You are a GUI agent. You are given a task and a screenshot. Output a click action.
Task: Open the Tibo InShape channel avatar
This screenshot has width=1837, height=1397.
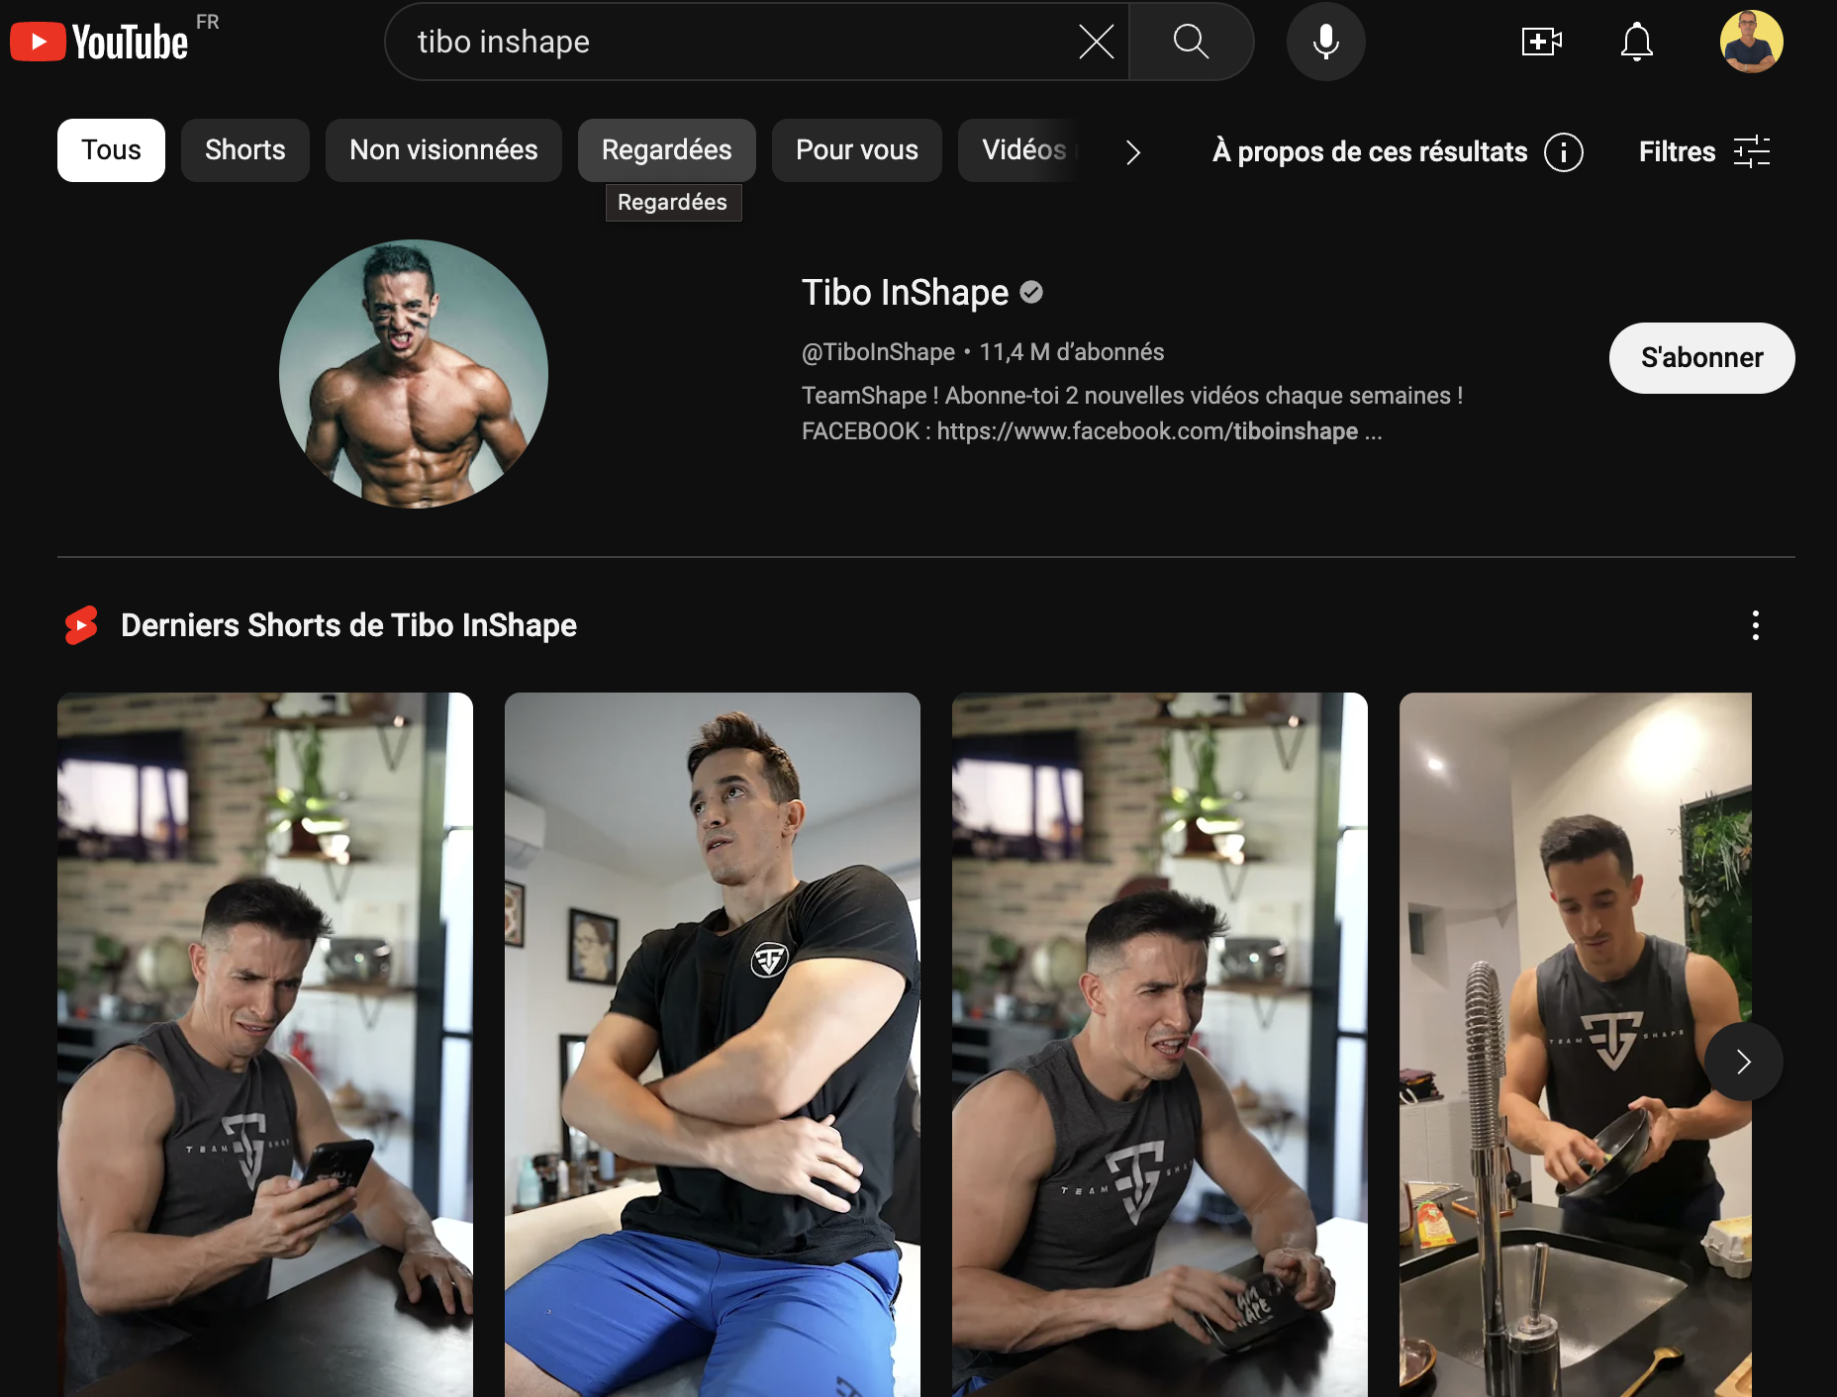pos(414,374)
